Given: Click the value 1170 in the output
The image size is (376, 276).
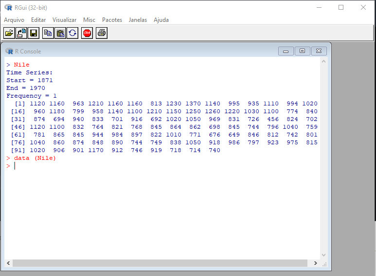Looking at the screenshot, I should tap(96, 150).
